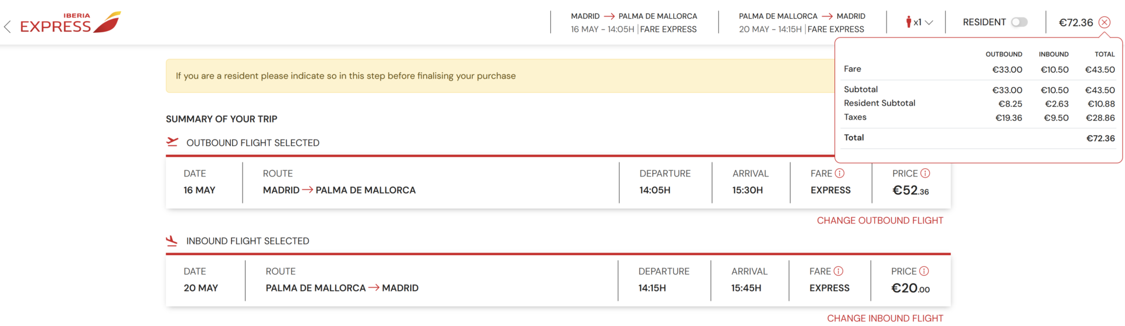This screenshot has height=326, width=1125.
Task: Click the outbound flight plane icon
Action: [x=172, y=142]
